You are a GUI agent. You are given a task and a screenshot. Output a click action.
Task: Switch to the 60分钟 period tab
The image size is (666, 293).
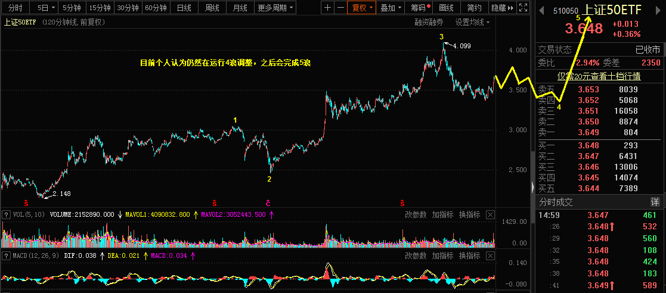click(156, 8)
